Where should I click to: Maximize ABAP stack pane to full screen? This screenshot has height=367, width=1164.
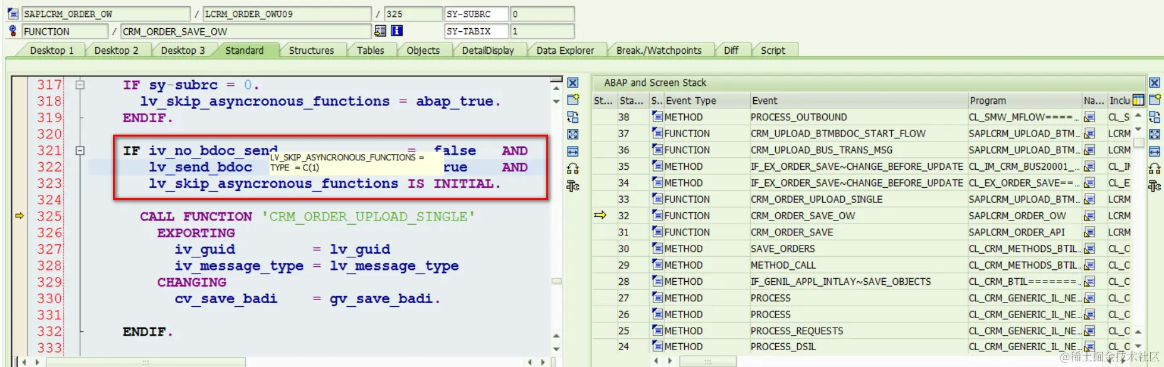click(1155, 134)
